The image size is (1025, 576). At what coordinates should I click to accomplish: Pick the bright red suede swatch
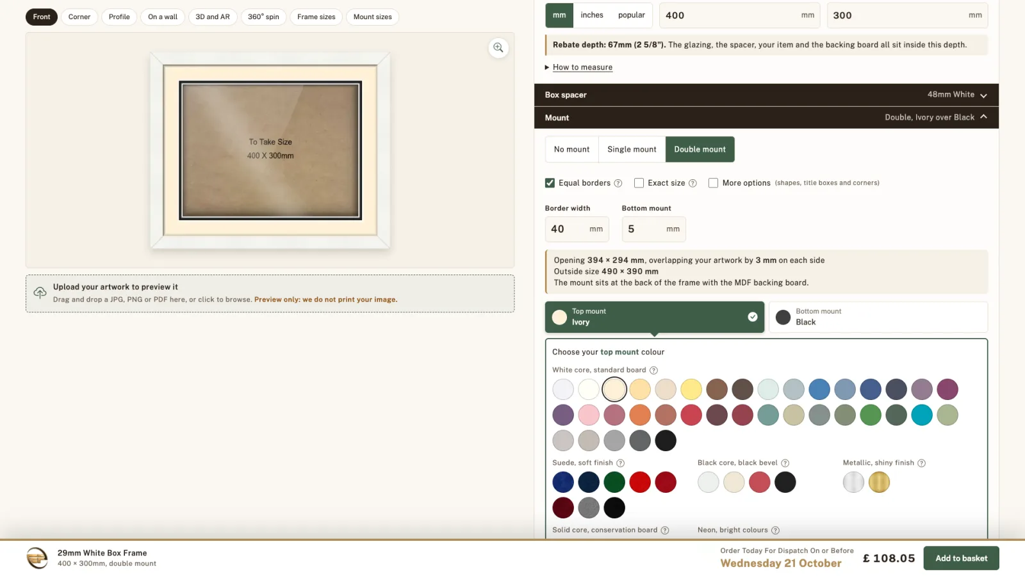pyautogui.click(x=640, y=483)
